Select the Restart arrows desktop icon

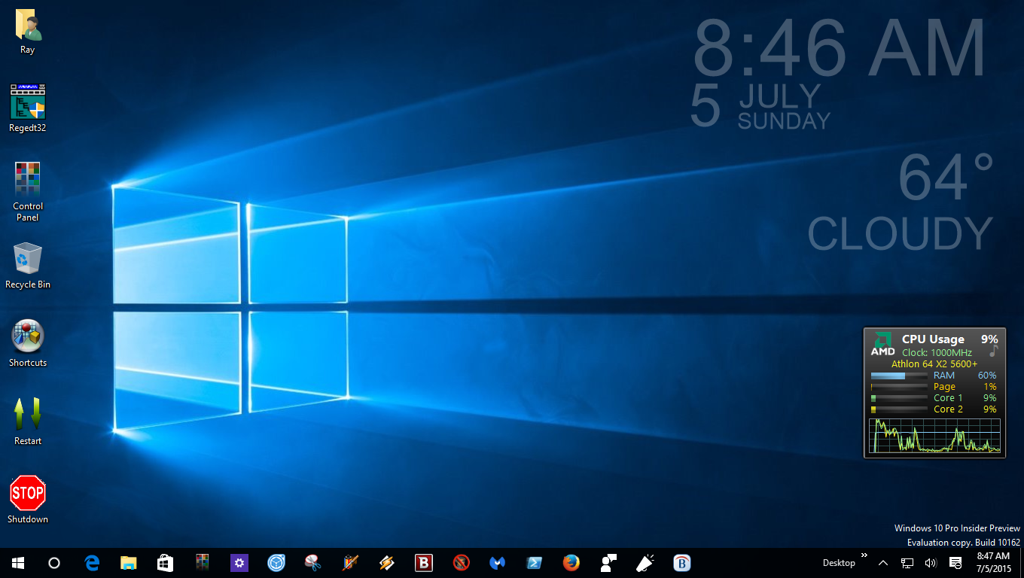[28, 421]
